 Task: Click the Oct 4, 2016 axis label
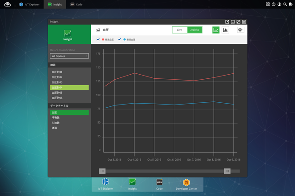click(x=134, y=160)
